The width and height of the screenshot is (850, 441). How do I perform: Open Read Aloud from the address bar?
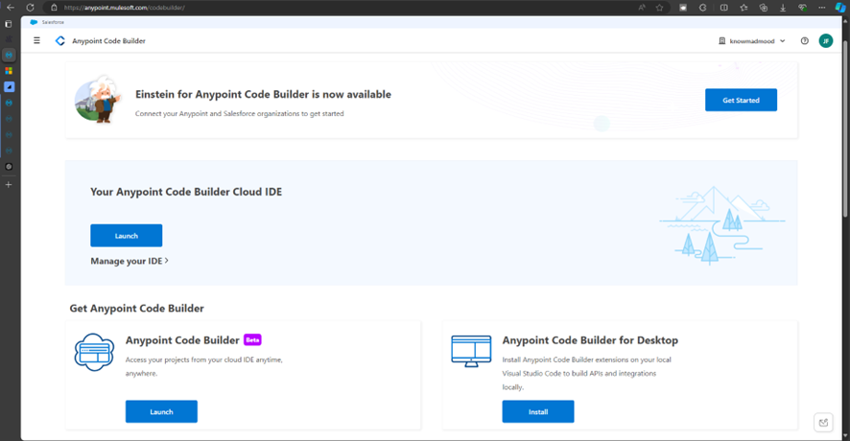pyautogui.click(x=642, y=8)
